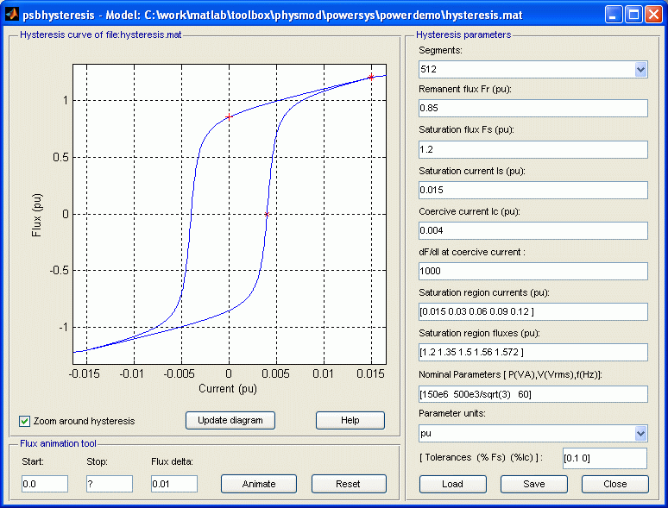Click the Save button
The height and width of the screenshot is (508, 668).
pos(534,484)
